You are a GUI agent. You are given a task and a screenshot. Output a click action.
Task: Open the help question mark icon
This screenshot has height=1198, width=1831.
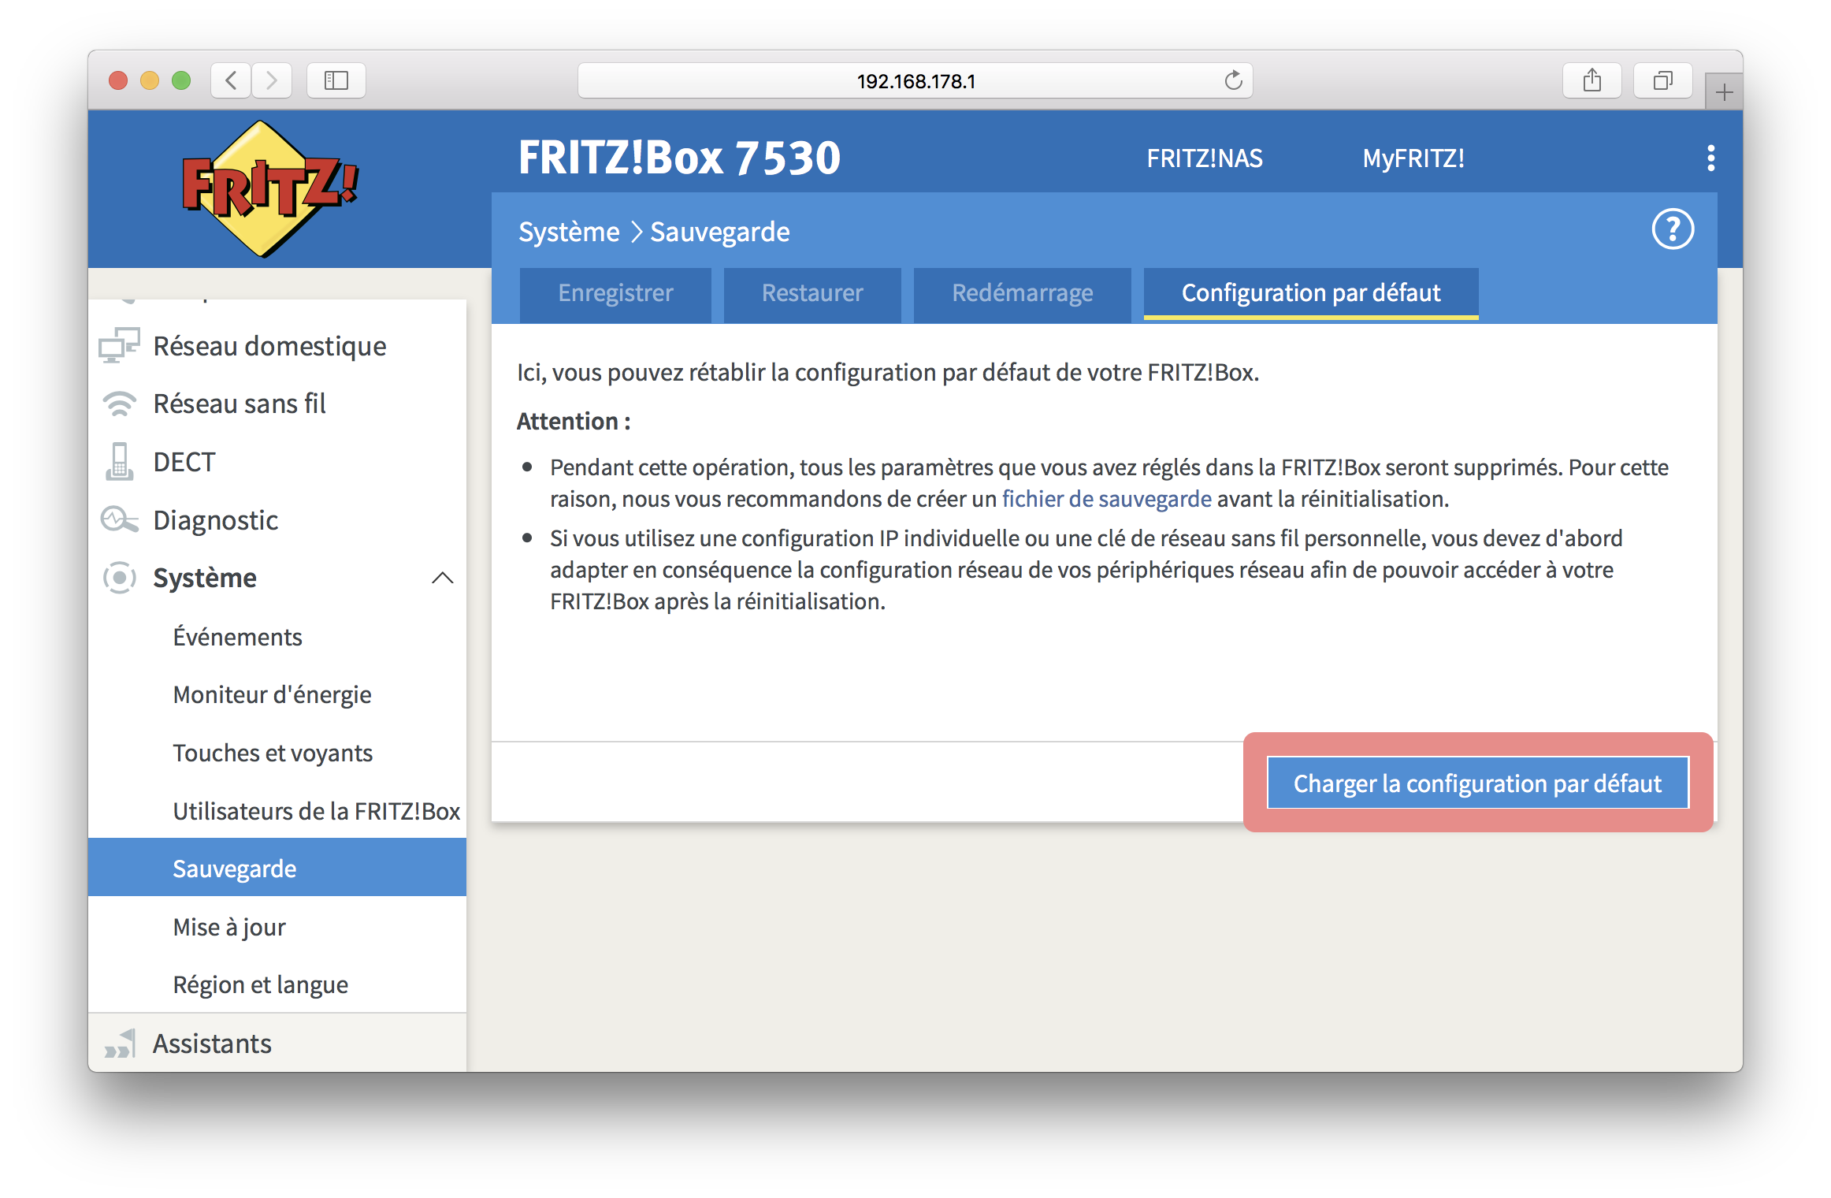pos(1672,229)
